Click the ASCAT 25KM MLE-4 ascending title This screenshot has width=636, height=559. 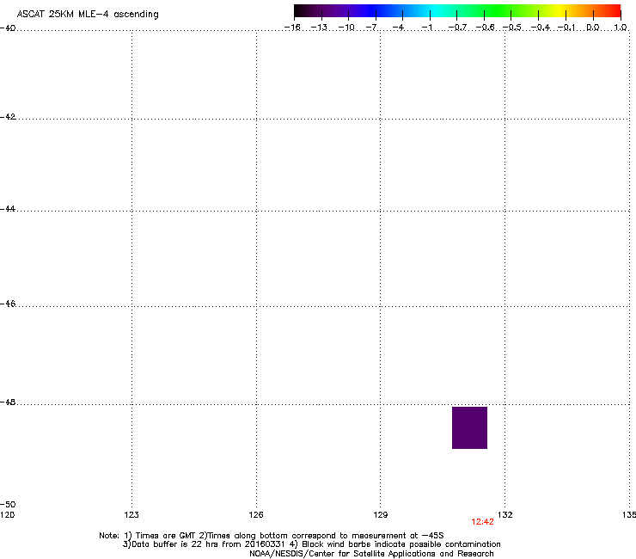click(88, 15)
